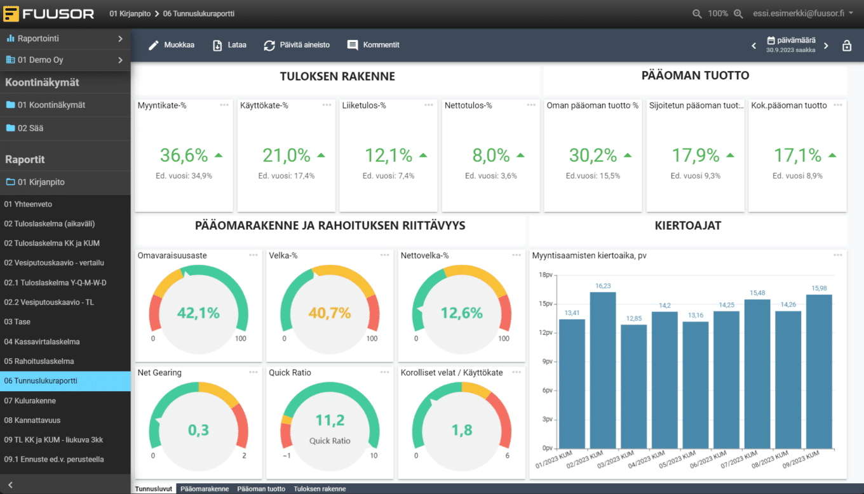
Task: Go to the next date period
Action: 826,46
